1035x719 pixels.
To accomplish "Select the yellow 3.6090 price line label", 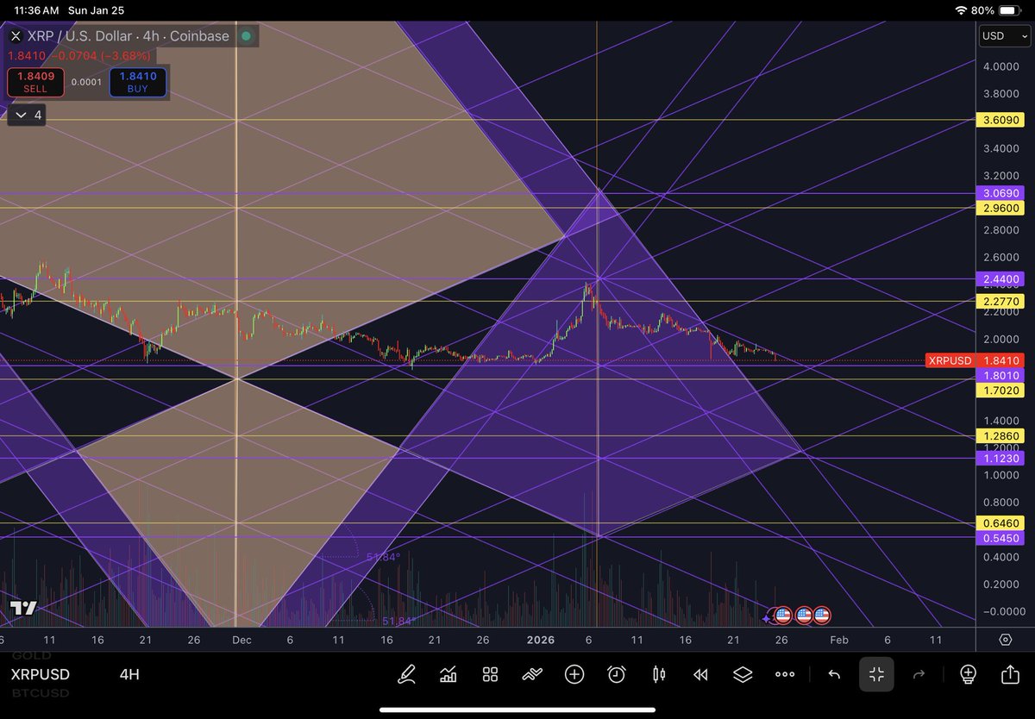I will coord(1000,120).
